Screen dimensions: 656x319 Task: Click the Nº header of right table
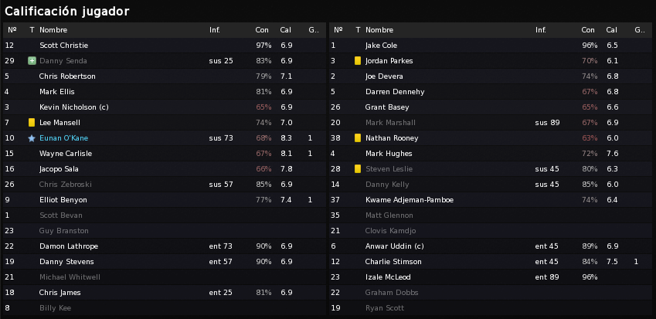pyautogui.click(x=338, y=30)
